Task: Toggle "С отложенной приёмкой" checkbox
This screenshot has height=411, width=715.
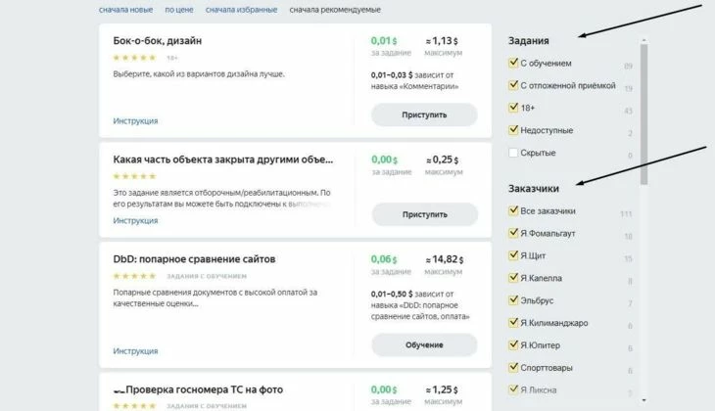Action: pos(513,85)
